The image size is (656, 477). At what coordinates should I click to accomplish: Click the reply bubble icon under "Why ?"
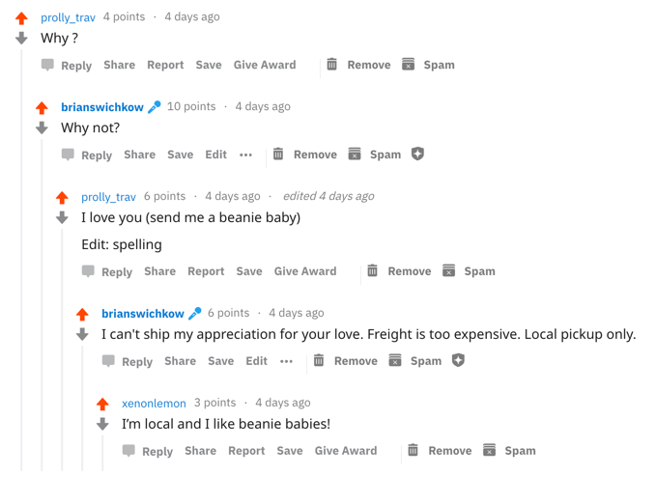coord(47,65)
